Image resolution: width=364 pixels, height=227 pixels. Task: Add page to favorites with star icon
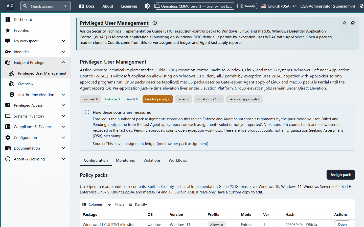344,23
